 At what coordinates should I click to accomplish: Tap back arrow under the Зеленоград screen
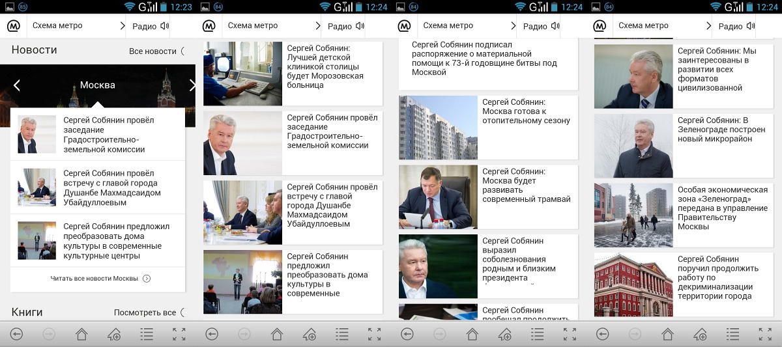coord(603,334)
